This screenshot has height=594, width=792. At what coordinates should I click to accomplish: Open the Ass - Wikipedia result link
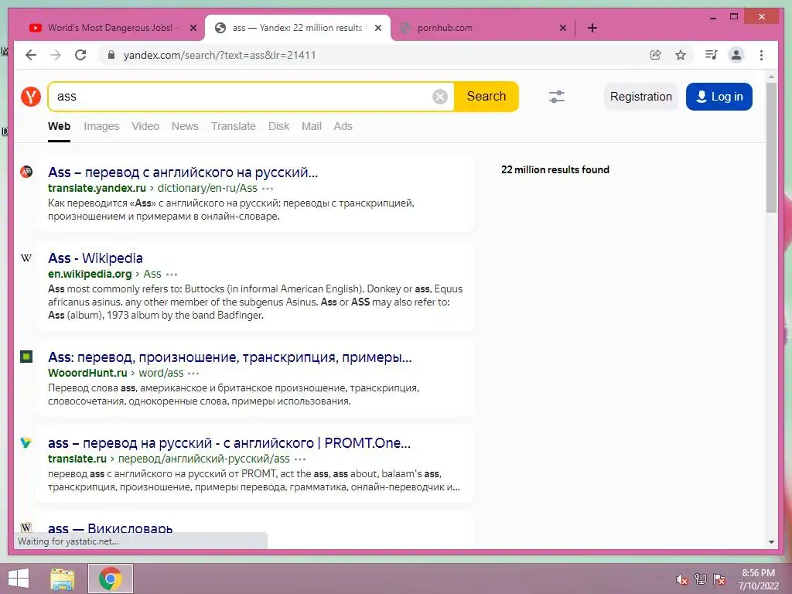pyautogui.click(x=95, y=258)
